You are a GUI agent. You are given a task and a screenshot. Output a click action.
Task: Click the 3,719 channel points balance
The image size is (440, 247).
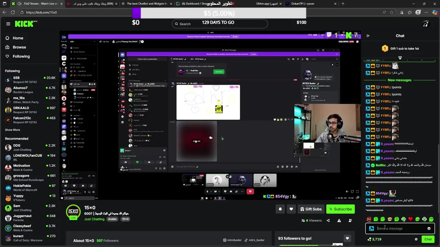pos(374,239)
